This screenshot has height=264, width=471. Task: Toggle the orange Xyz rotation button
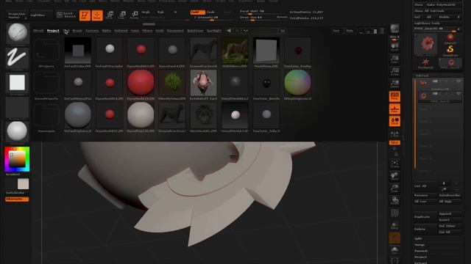pyautogui.click(x=394, y=142)
